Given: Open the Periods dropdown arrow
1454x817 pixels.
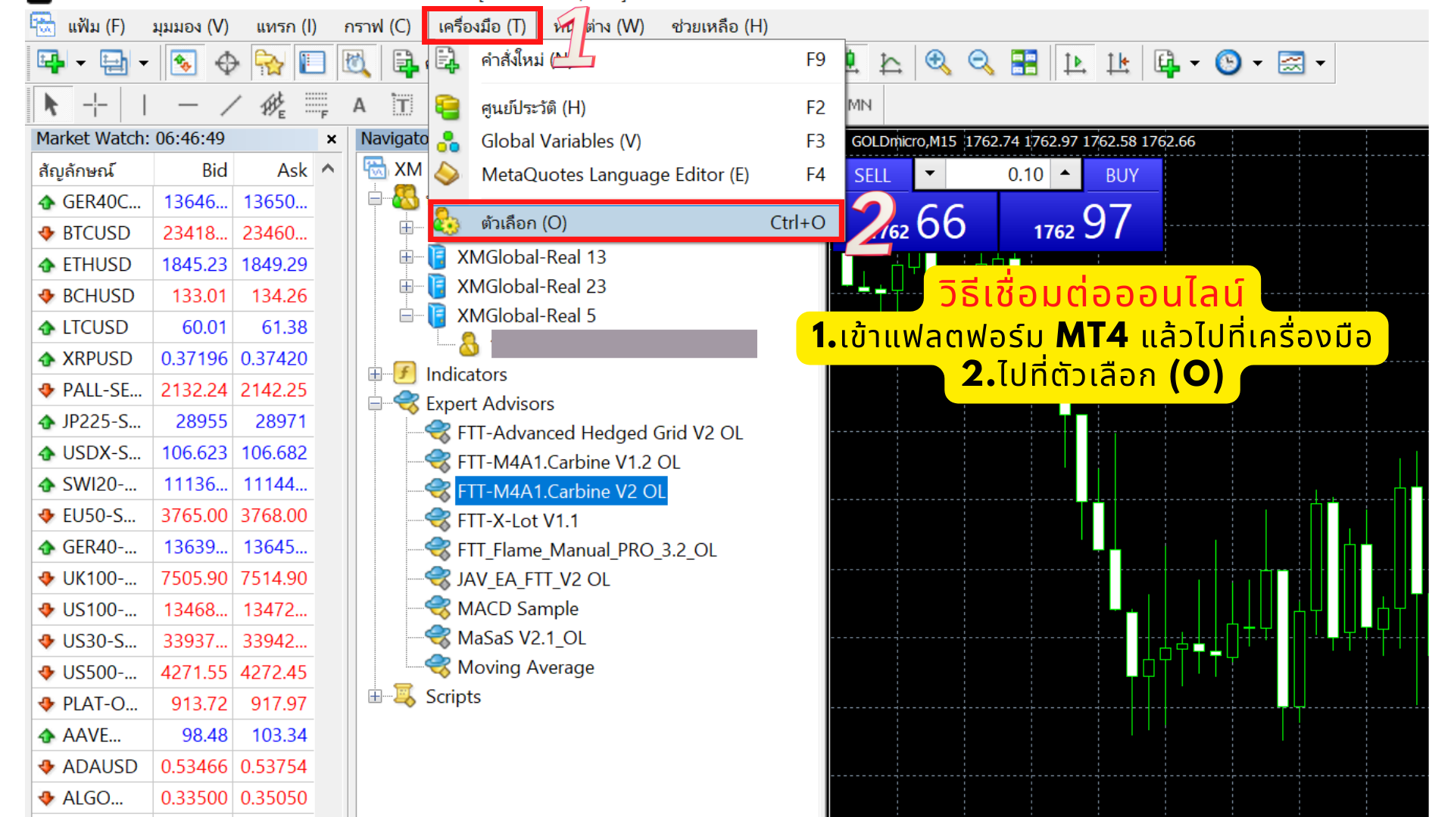Looking at the screenshot, I should [1258, 64].
